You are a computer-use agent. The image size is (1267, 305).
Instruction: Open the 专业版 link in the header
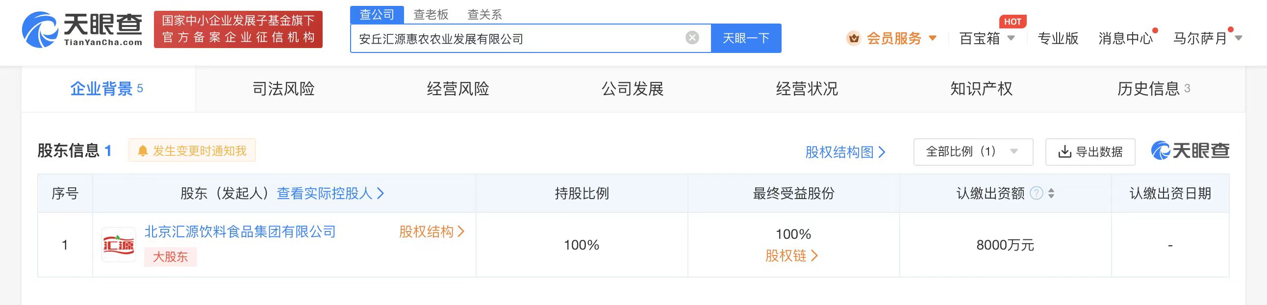click(x=1058, y=38)
